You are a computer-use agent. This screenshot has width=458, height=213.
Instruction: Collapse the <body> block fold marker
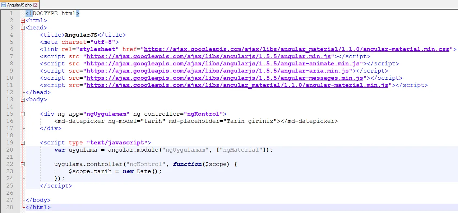tap(23, 99)
